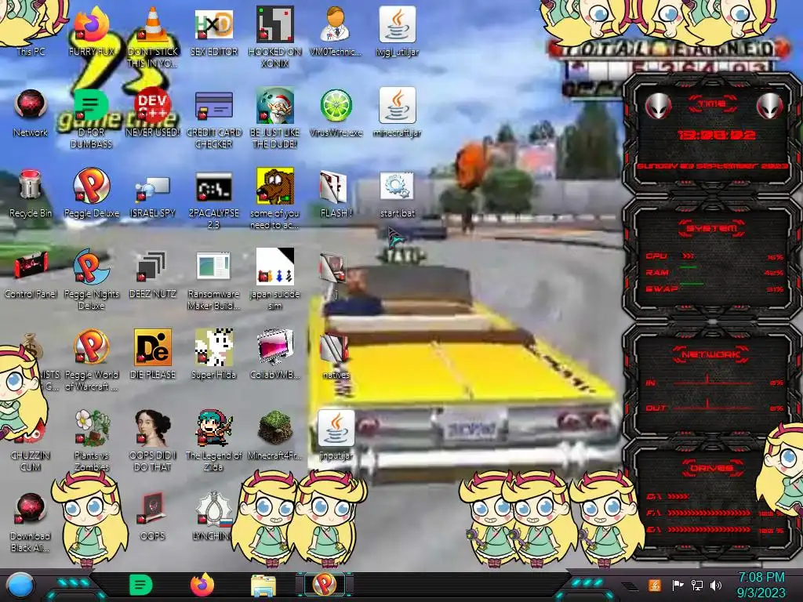Open the Recycle Bin
803x602 pixels.
(31, 194)
